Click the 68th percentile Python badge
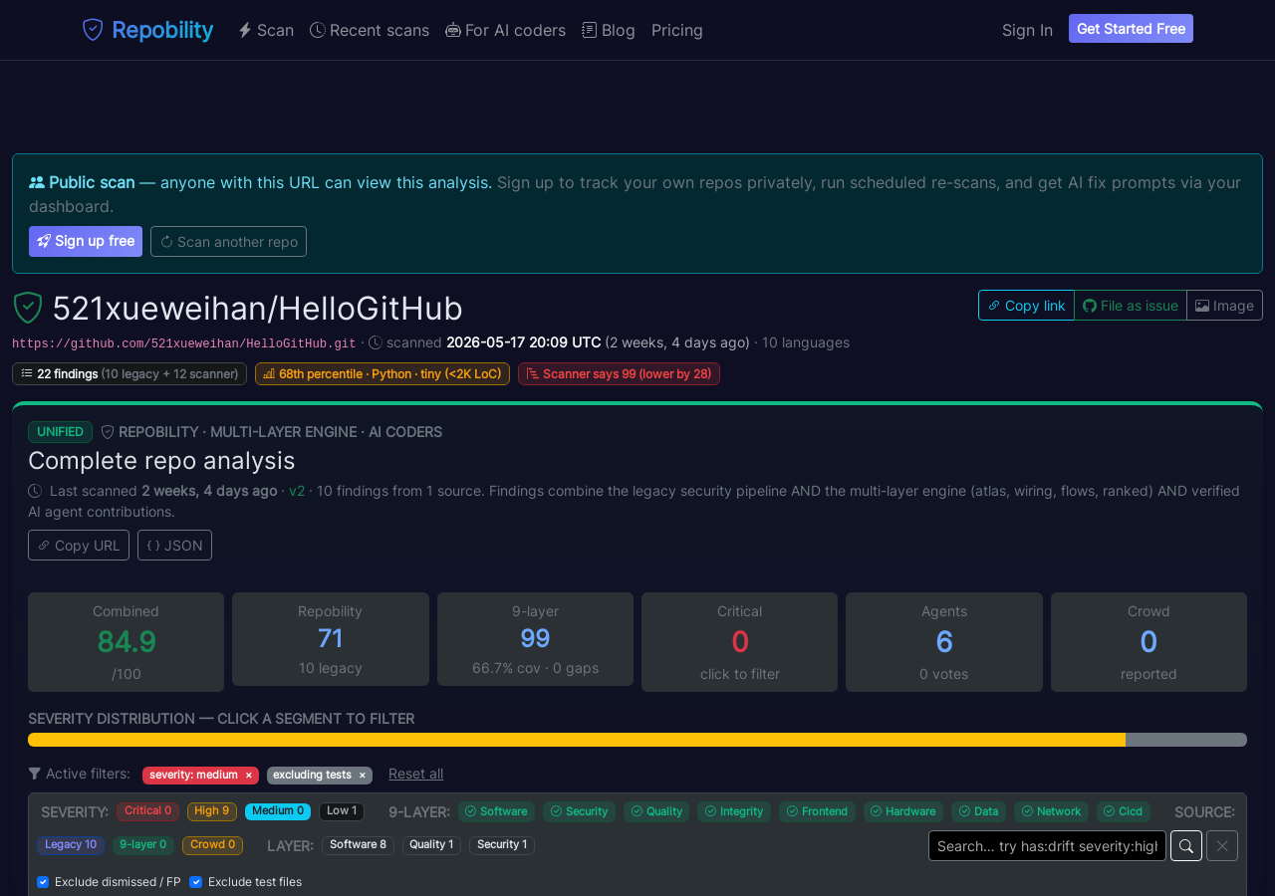 coord(382,373)
